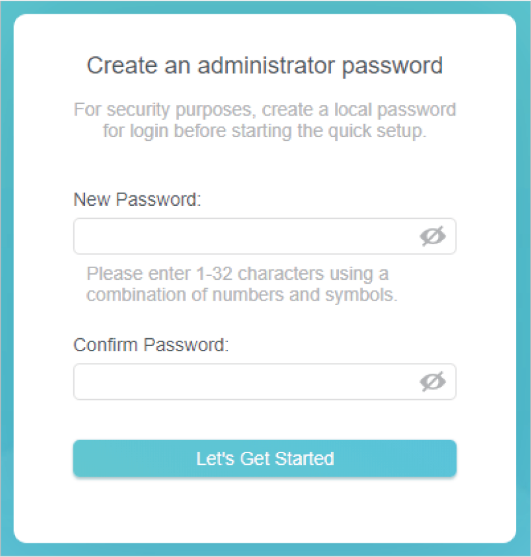
Task: Click the "New Password:" label
Action: click(x=138, y=199)
